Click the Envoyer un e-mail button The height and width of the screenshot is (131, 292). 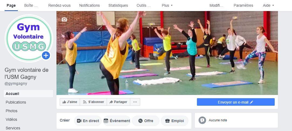point(236,102)
